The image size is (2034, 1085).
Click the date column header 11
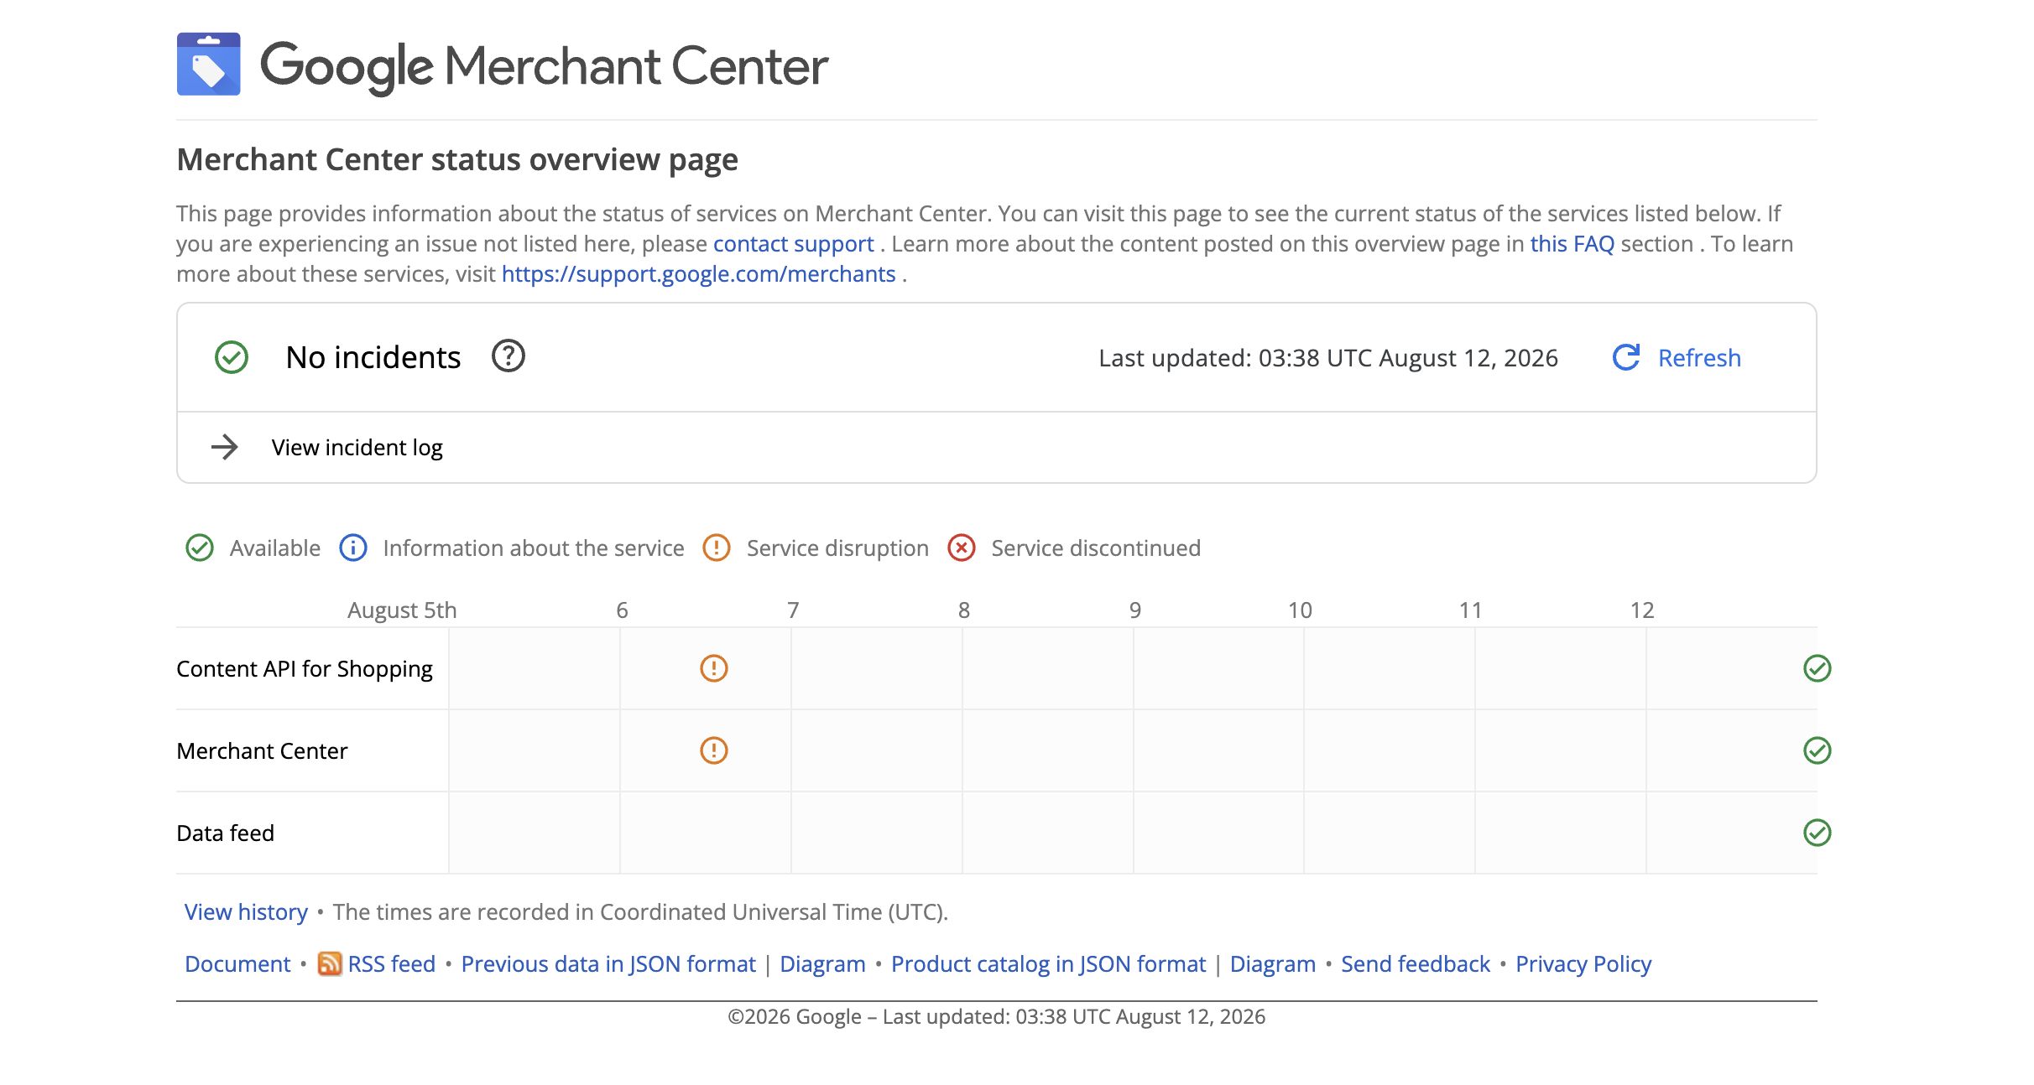1471,610
